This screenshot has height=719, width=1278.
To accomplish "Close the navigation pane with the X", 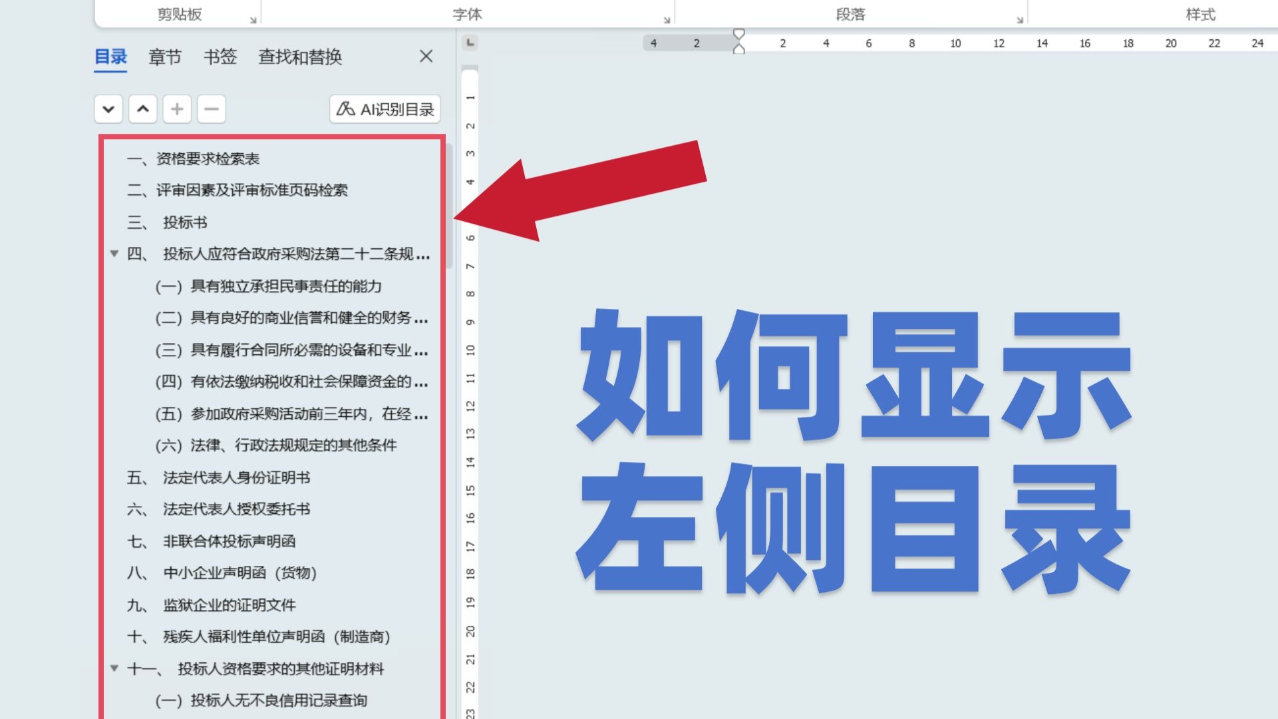I will coord(426,57).
